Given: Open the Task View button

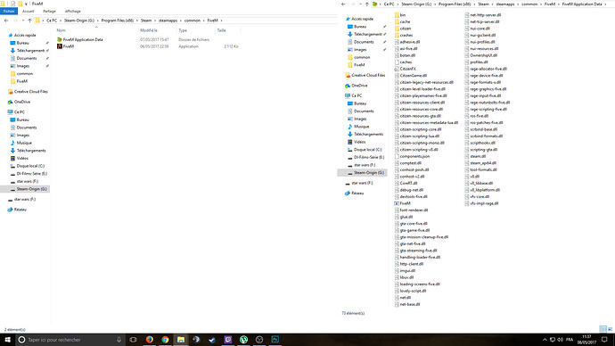Looking at the screenshot, I should point(134,340).
